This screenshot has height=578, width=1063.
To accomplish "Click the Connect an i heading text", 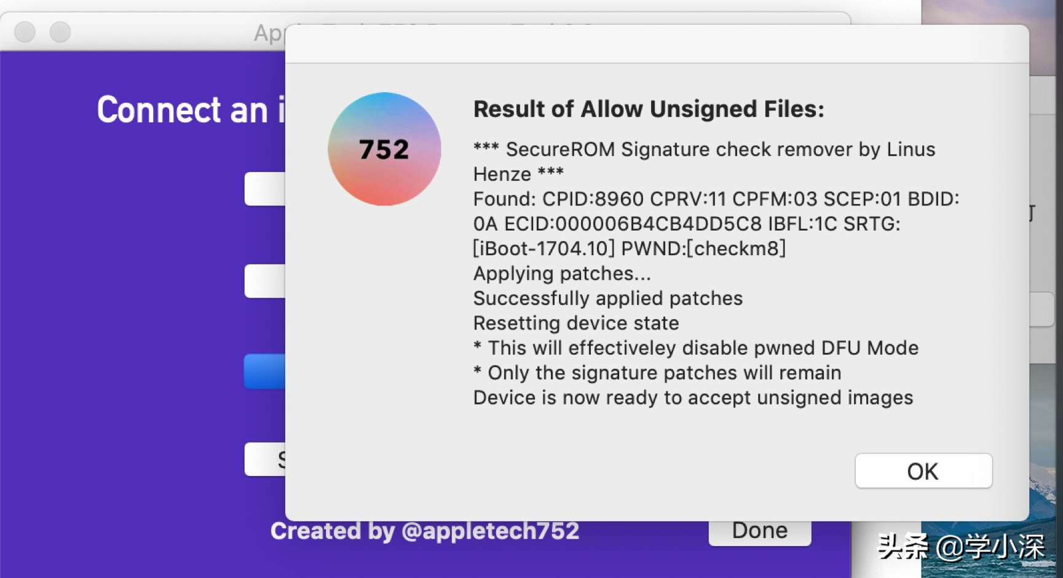I will pos(191,110).
